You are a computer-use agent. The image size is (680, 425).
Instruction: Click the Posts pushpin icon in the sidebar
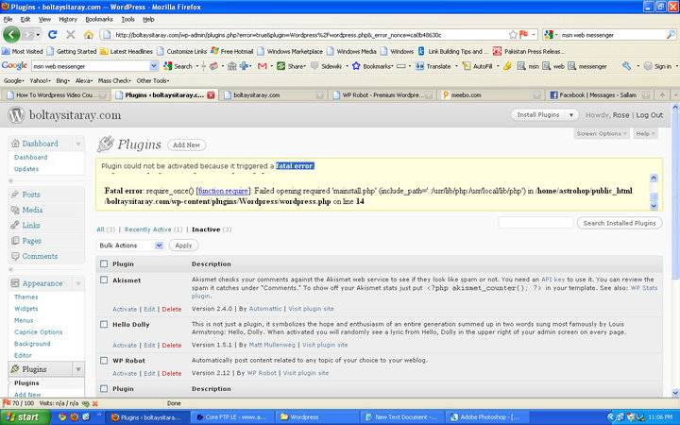click(14, 194)
